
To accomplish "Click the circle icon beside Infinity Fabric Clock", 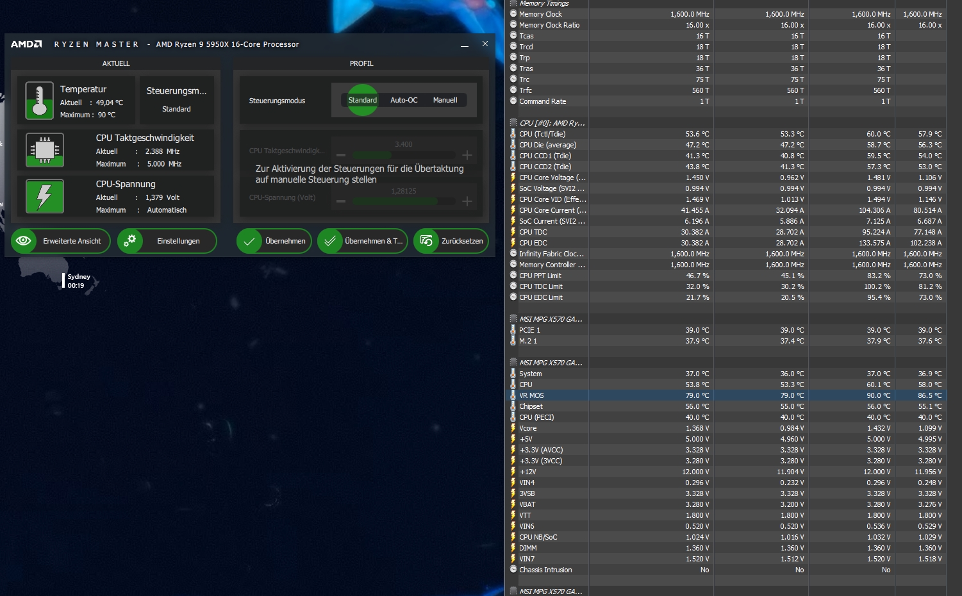I will [513, 254].
